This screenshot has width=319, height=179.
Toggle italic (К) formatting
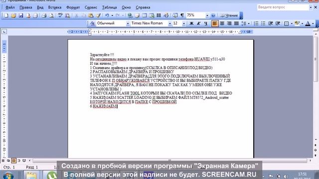(x=198, y=23)
